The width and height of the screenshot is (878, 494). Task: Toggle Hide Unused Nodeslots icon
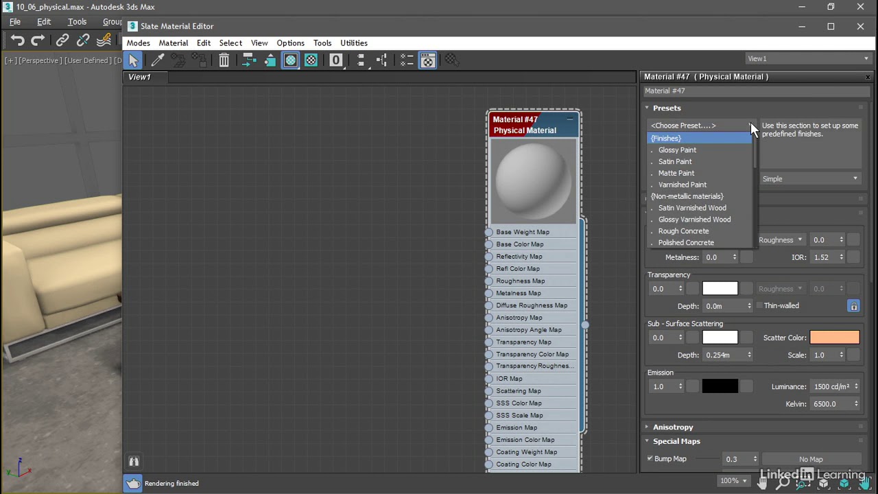point(270,60)
